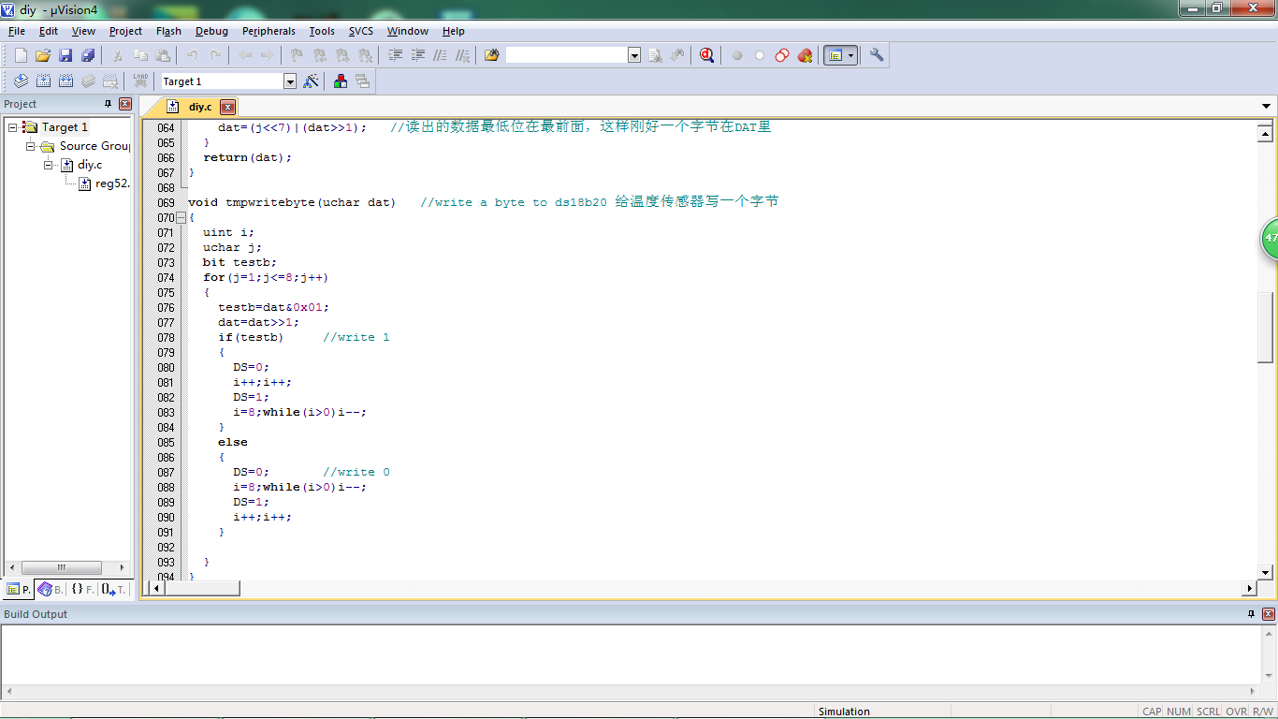The height and width of the screenshot is (719, 1278).
Task: Unindent the selected lines
Action: pyautogui.click(x=417, y=55)
